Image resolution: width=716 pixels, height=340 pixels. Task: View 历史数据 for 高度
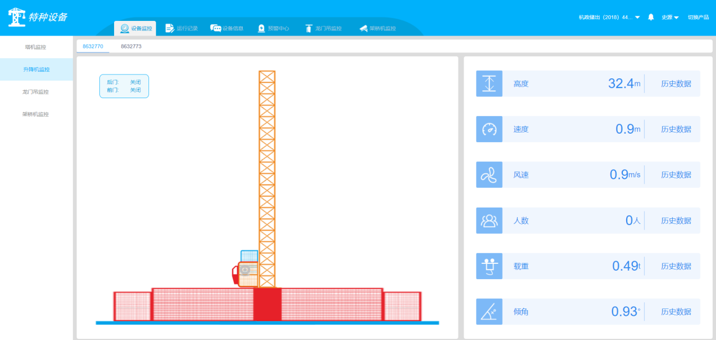[676, 84]
